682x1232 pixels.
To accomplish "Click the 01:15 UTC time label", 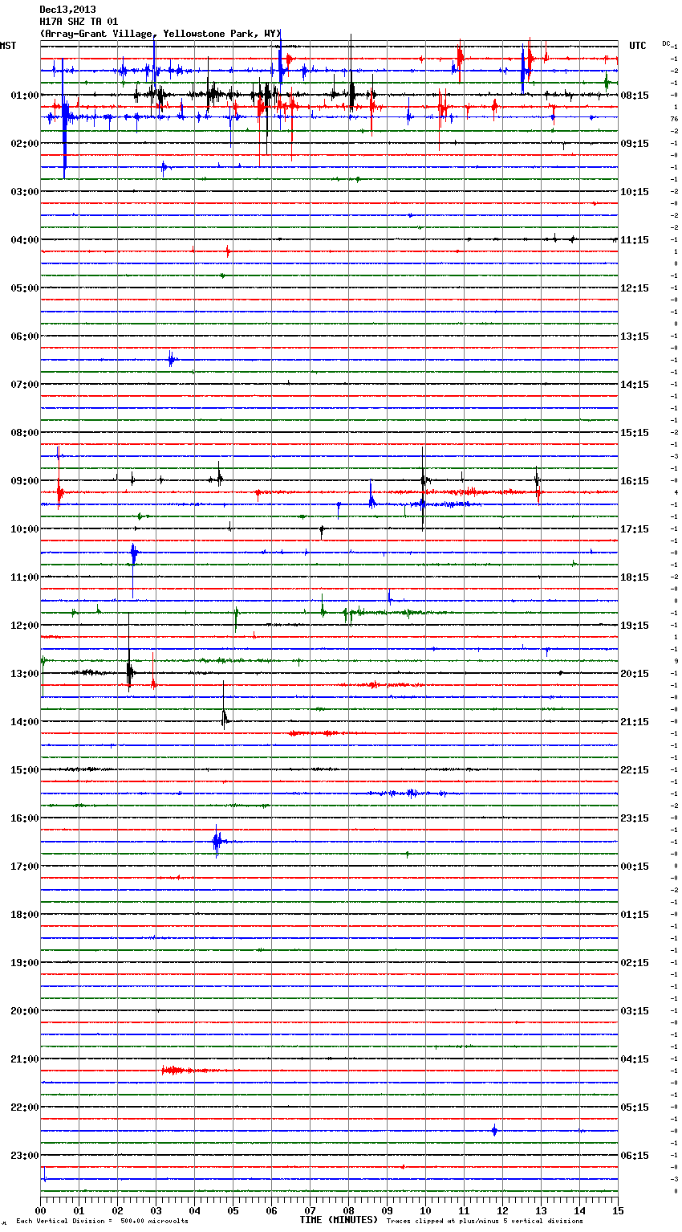I will (635, 915).
